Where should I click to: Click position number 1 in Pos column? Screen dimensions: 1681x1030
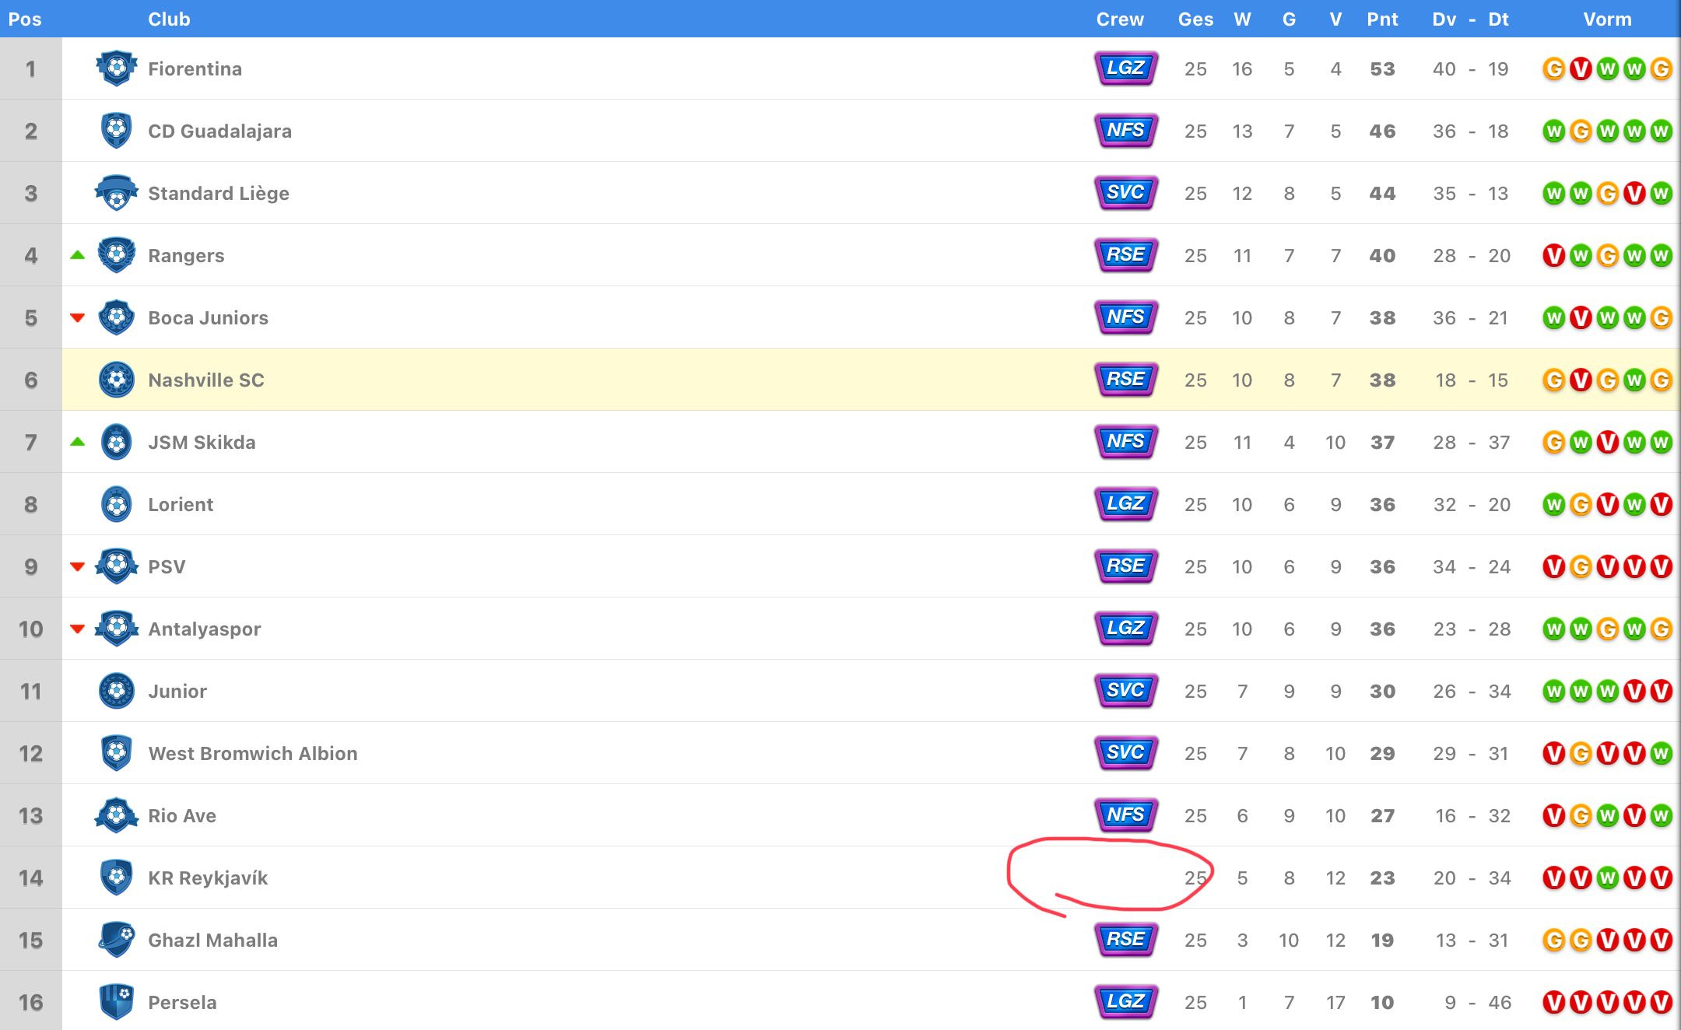[x=31, y=69]
